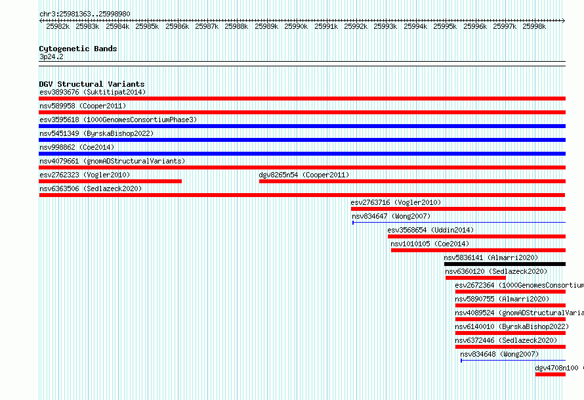The width and height of the screenshot is (584, 400).
Task: Open the nsv834647 (Wong2007) variant label
Action: [391, 216]
